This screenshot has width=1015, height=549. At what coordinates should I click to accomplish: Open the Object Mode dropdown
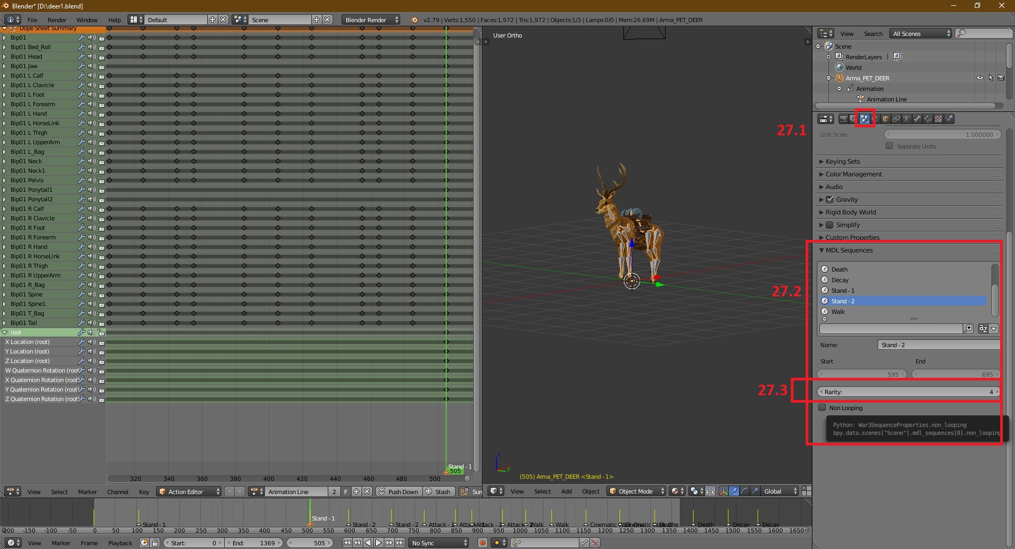click(636, 491)
